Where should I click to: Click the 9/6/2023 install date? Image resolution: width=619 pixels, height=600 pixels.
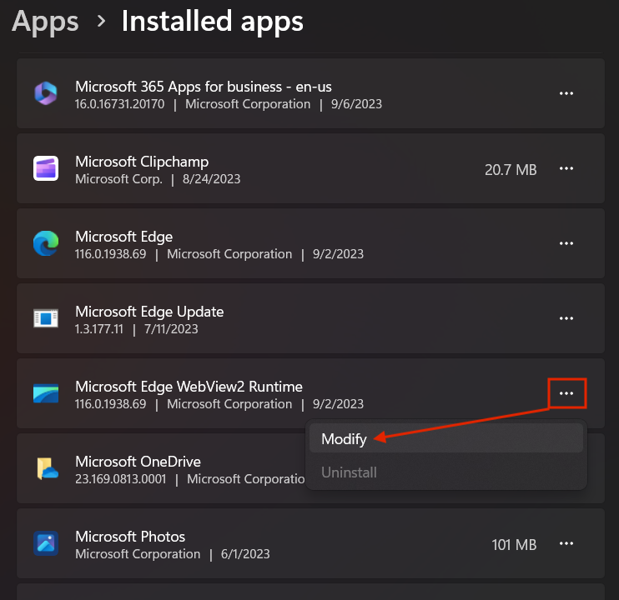pos(356,104)
